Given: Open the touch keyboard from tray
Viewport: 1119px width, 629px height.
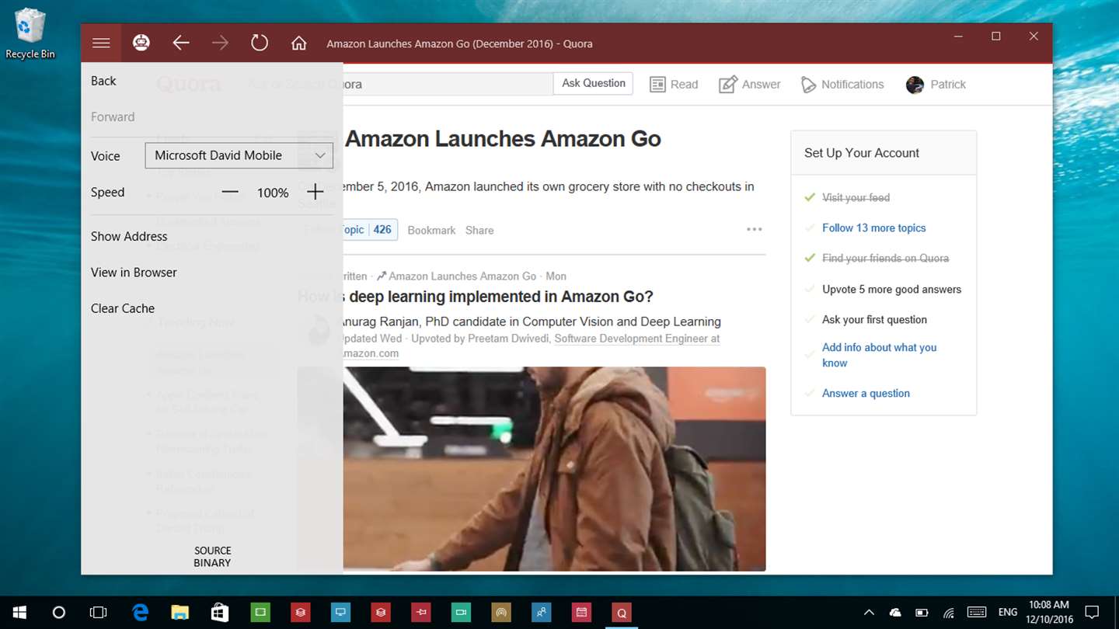Looking at the screenshot, I should point(977,613).
